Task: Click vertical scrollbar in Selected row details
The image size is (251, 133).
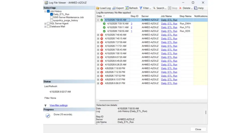Action: click(x=206, y=112)
